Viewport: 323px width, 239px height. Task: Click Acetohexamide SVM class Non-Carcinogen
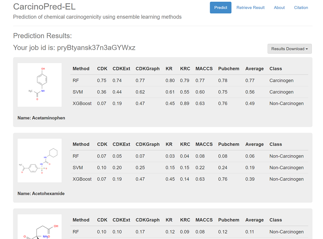pyautogui.click(x=286, y=168)
